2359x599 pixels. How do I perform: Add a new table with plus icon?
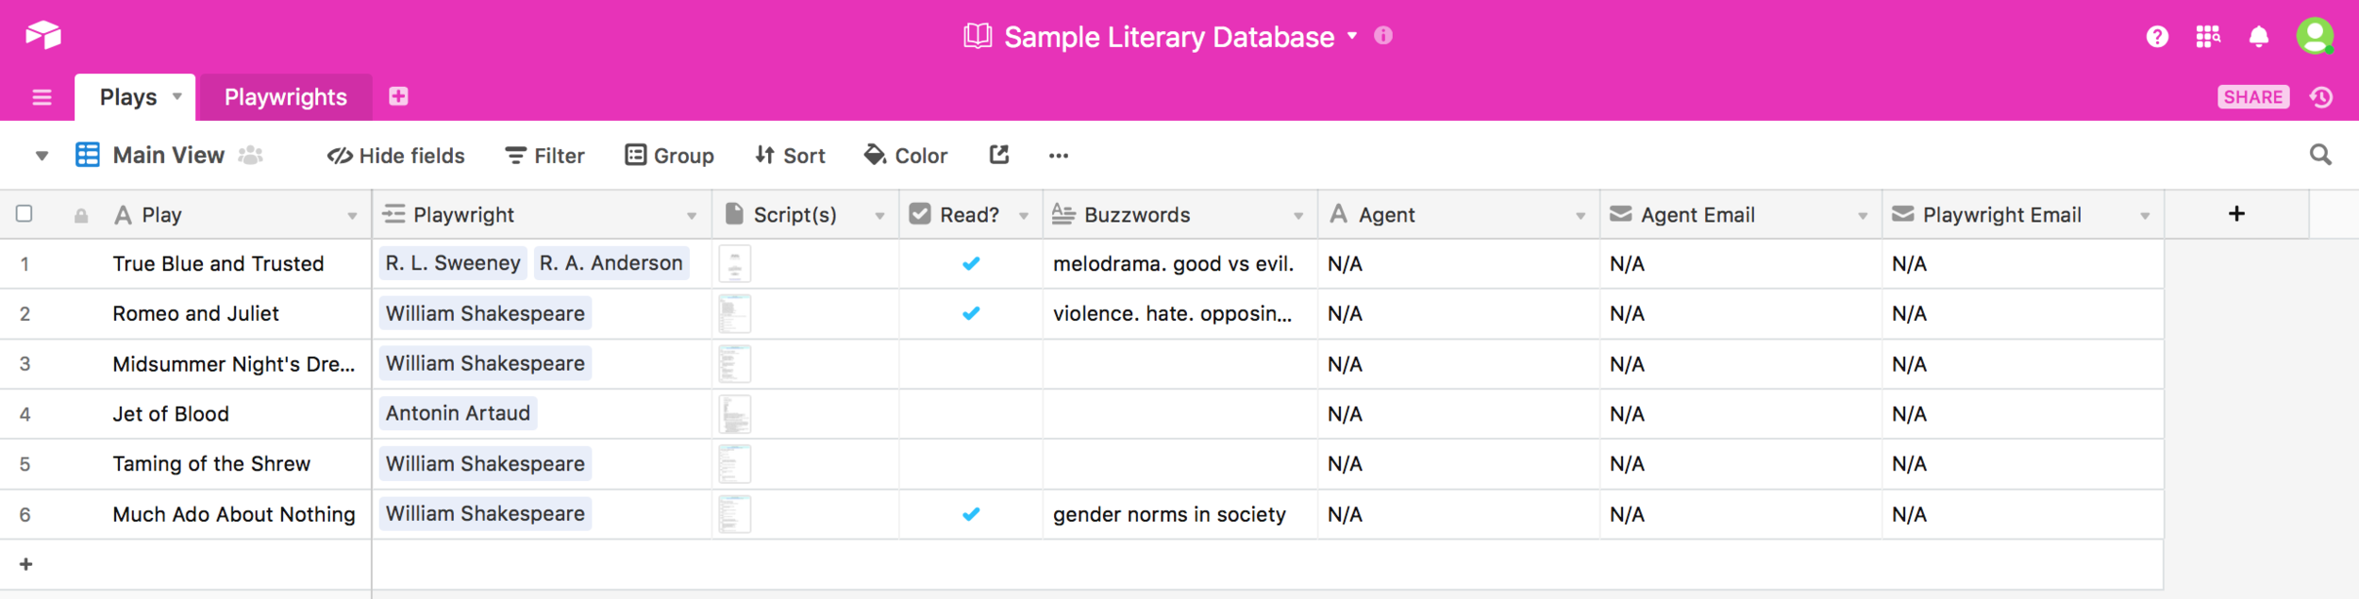pos(398,96)
